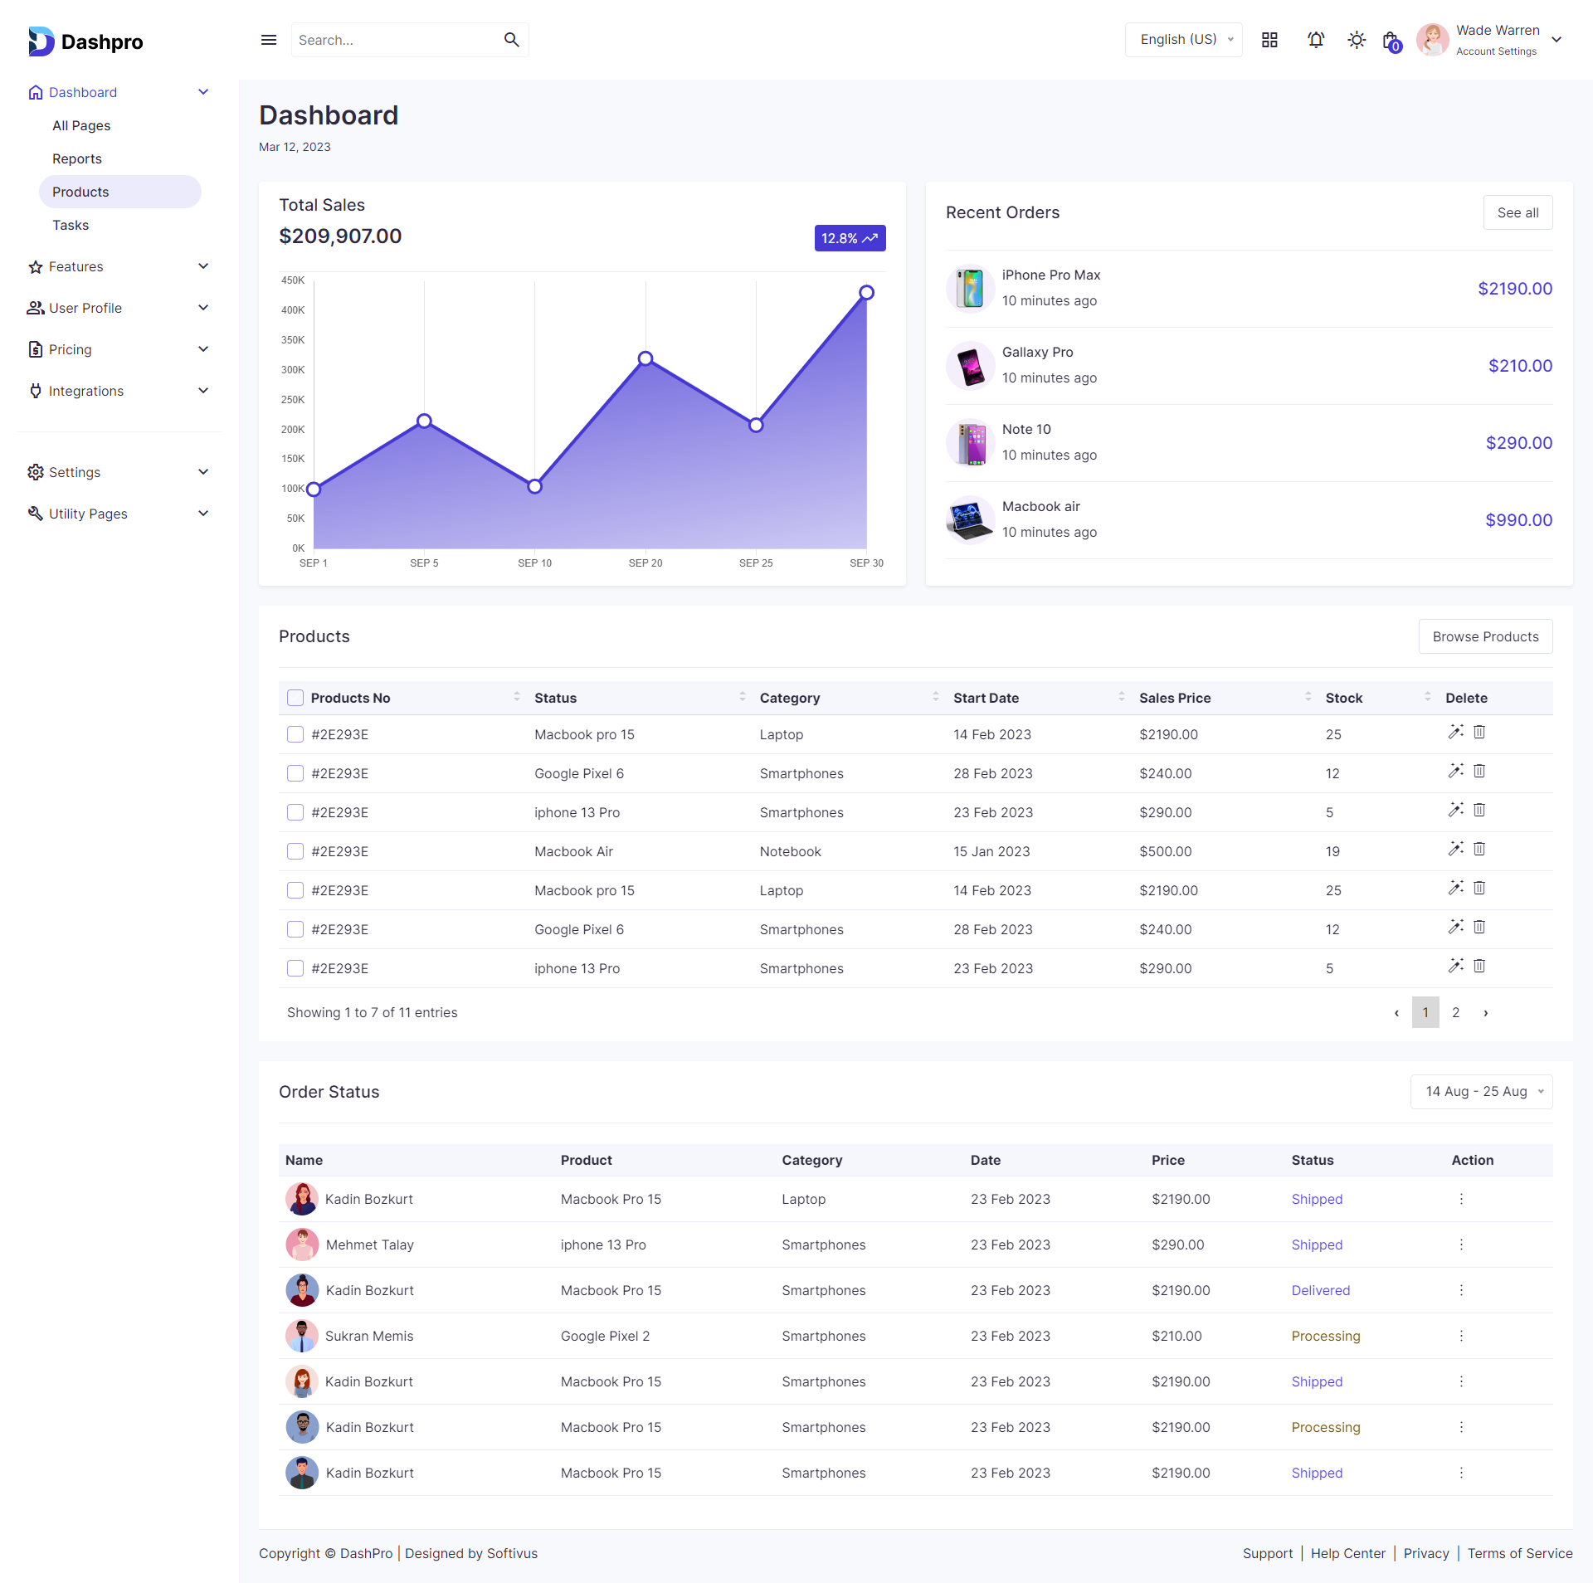Toggle light/dark theme sun icon
The image size is (1593, 1583).
tap(1357, 40)
